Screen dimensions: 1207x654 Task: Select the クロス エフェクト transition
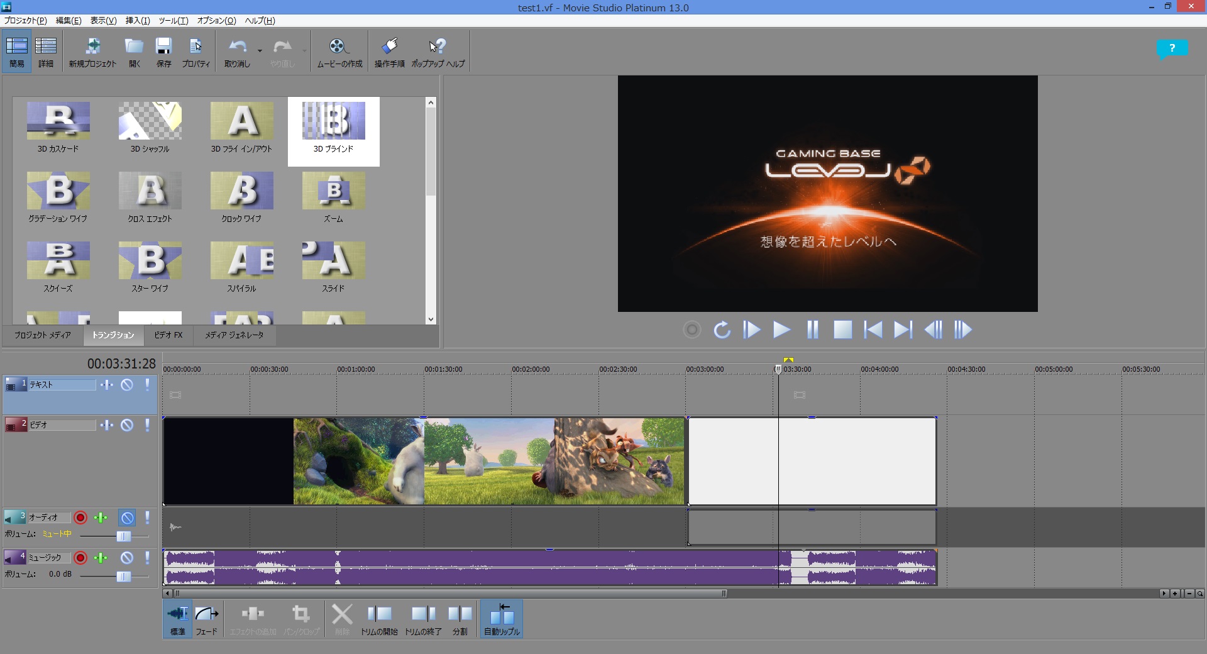(150, 197)
